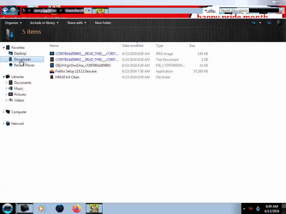The width and height of the screenshot is (286, 214).
Task: Select the Documents library
Action: click(23, 82)
